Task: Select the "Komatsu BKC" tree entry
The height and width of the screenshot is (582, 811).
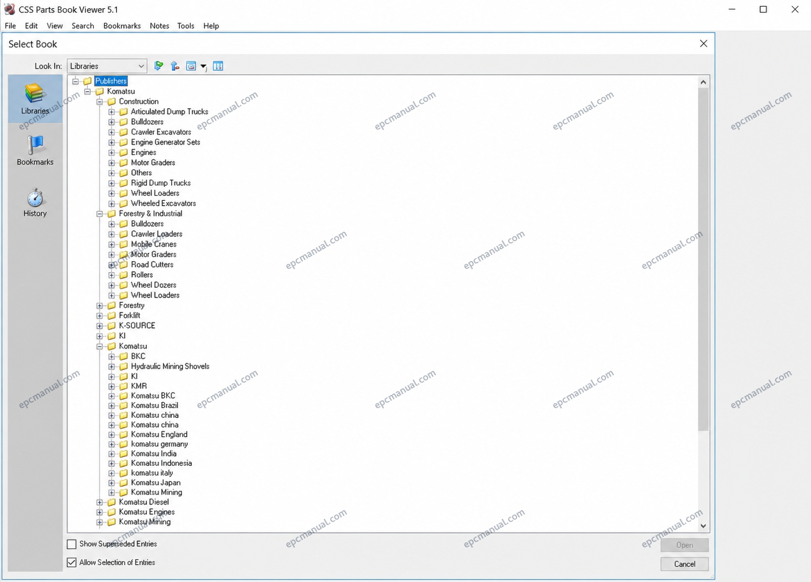Action: coord(153,396)
